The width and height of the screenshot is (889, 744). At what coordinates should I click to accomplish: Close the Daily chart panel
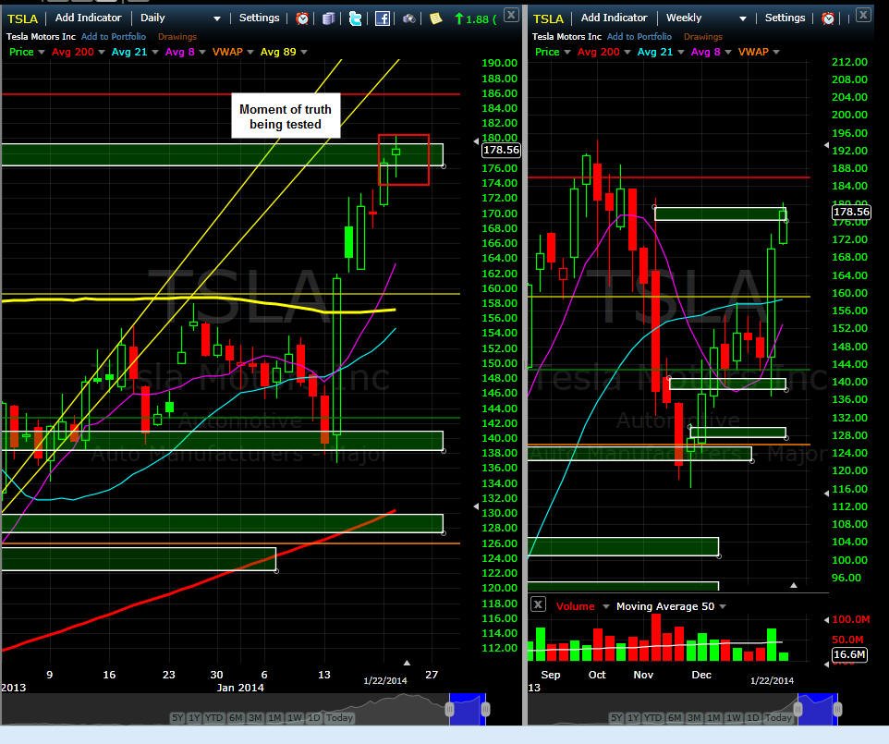pyautogui.click(x=511, y=16)
